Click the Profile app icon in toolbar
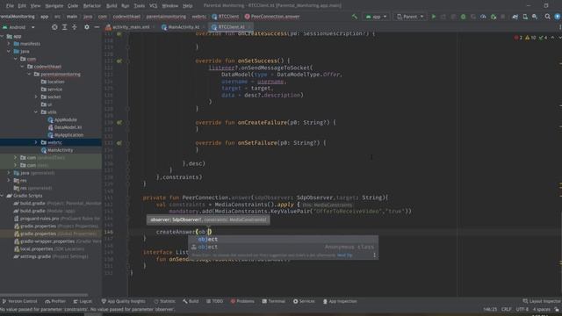 (483, 17)
